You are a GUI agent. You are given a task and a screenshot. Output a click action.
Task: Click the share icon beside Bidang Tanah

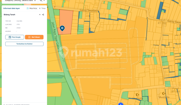pyautogui.click(x=43, y=15)
